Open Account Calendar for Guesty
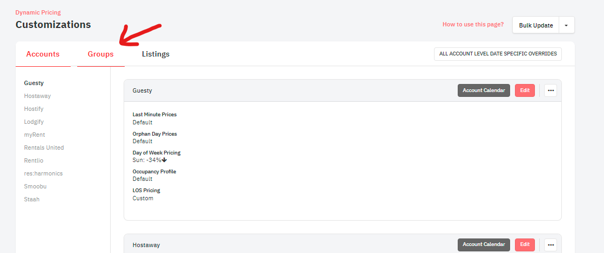The width and height of the screenshot is (604, 253). (x=484, y=90)
